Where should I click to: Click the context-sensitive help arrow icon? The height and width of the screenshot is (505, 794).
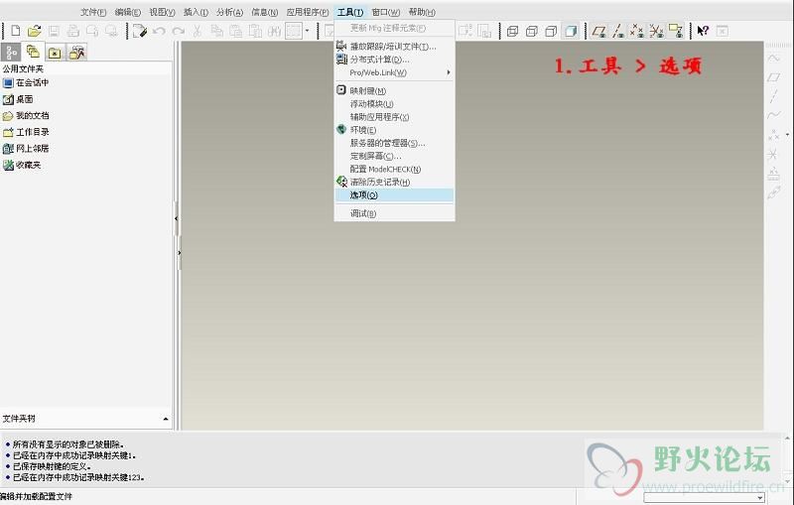(703, 31)
